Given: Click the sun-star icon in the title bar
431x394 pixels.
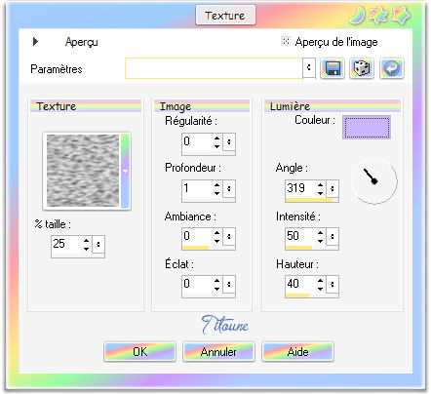Looking at the screenshot, I should [378, 16].
